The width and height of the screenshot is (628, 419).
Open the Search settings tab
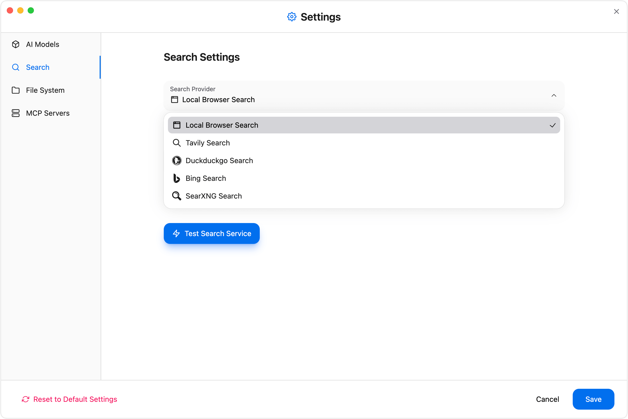pyautogui.click(x=38, y=67)
